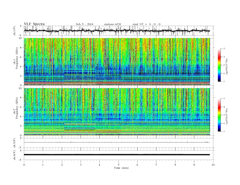Viewport: 240px width, 185px height.
Task: Click the "-7" tick on the ch.2 colorbar
Action: (x=224, y=131)
